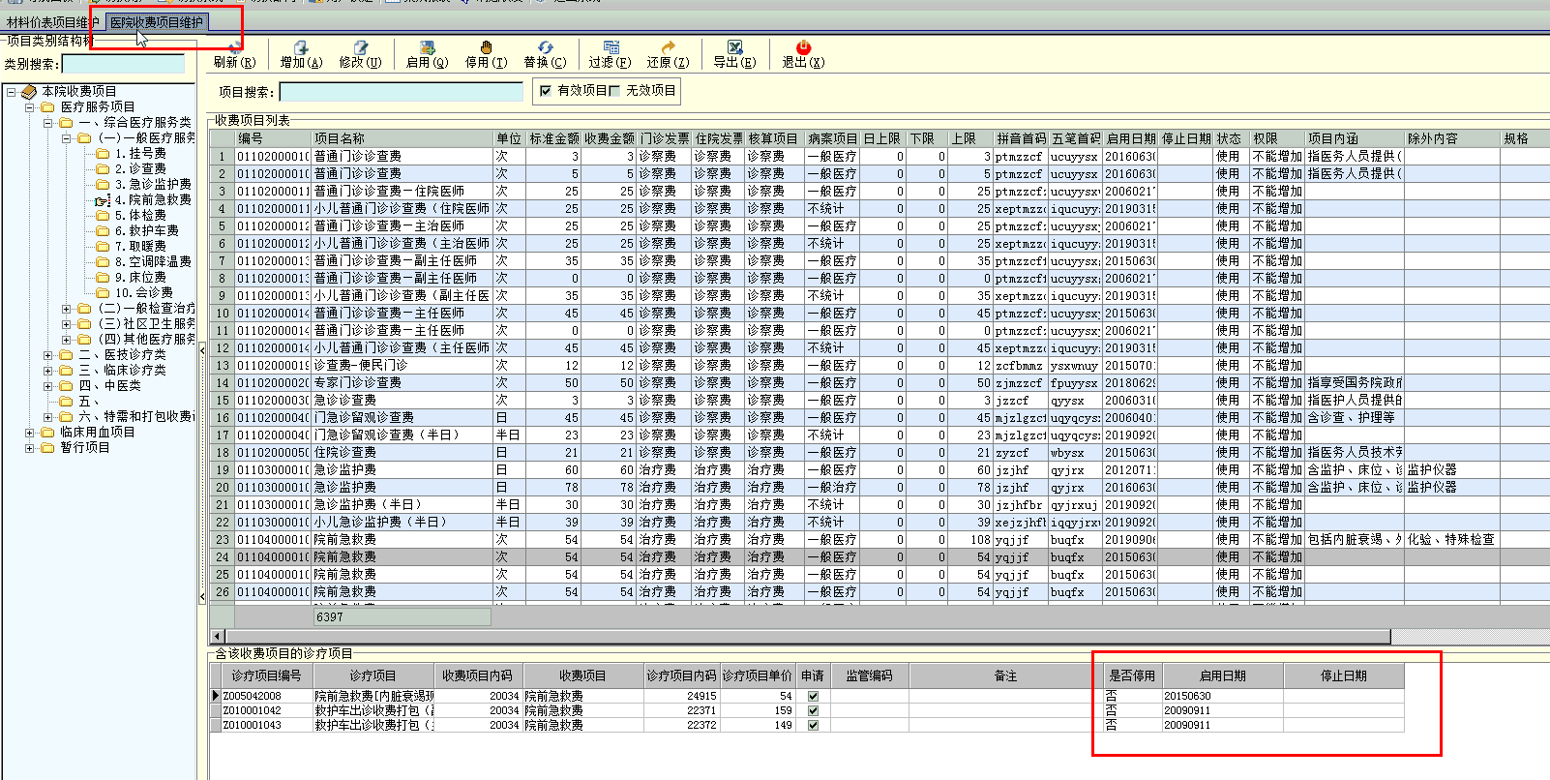Select the 住院诊查费 row name cell
Image resolution: width=1550 pixels, height=780 pixels.
[x=402, y=453]
